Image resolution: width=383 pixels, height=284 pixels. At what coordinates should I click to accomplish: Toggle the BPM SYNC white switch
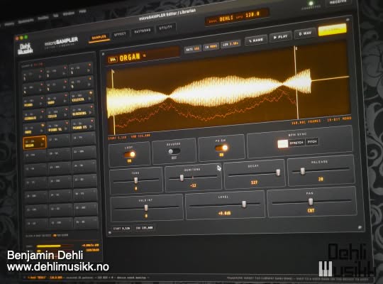282,143
